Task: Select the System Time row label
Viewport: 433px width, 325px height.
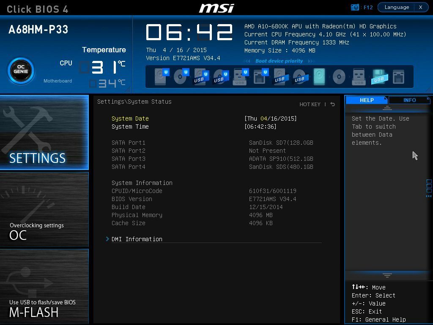Action: pos(130,127)
